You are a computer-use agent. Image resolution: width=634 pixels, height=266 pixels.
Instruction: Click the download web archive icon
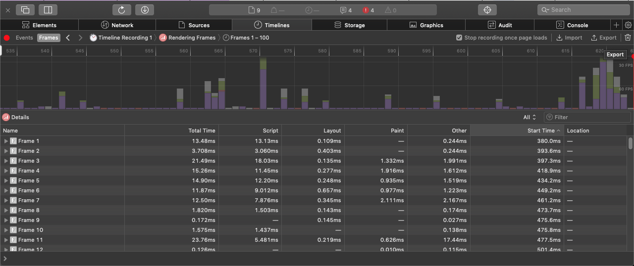point(145,10)
